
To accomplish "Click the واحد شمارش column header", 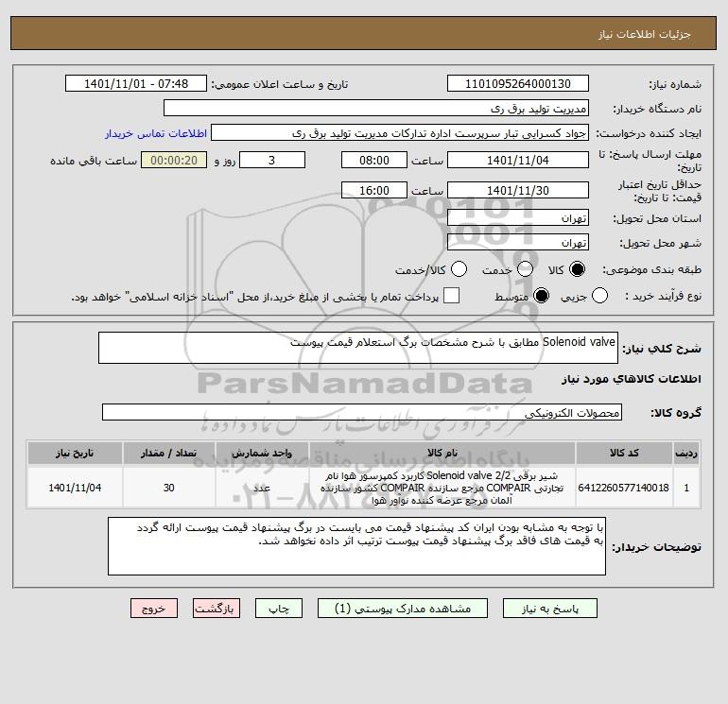I will pos(262,453).
